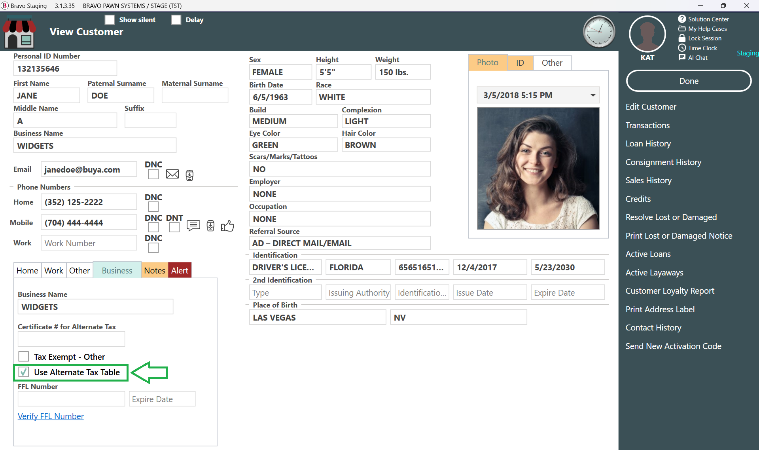Viewport: 759px width, 450px height.
Task: Expand the photo date dropdown
Action: pyautogui.click(x=593, y=95)
